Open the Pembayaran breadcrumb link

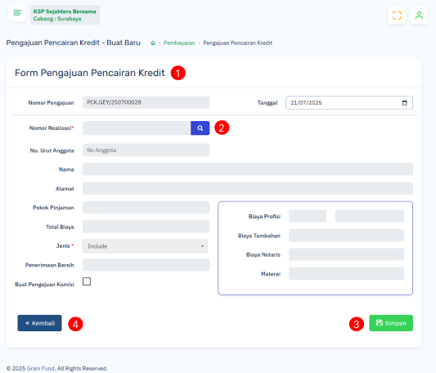pyautogui.click(x=179, y=43)
